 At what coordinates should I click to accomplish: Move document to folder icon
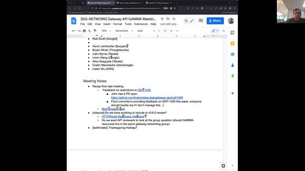[168, 19]
